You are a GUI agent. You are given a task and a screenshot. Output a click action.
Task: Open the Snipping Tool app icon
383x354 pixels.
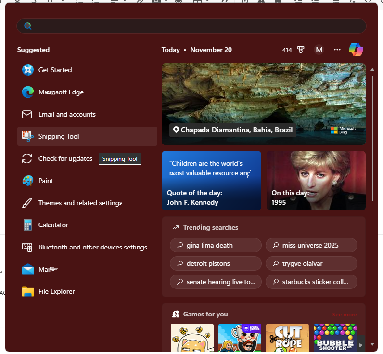[x=27, y=136]
